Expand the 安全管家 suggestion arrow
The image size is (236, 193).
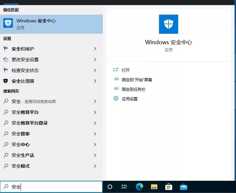[x=95, y=134]
